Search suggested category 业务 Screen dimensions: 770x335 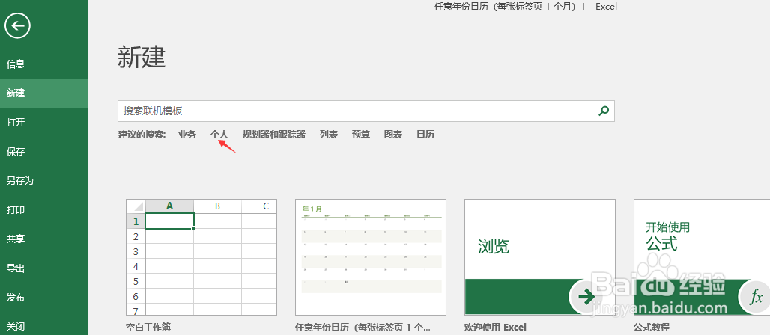[187, 135]
